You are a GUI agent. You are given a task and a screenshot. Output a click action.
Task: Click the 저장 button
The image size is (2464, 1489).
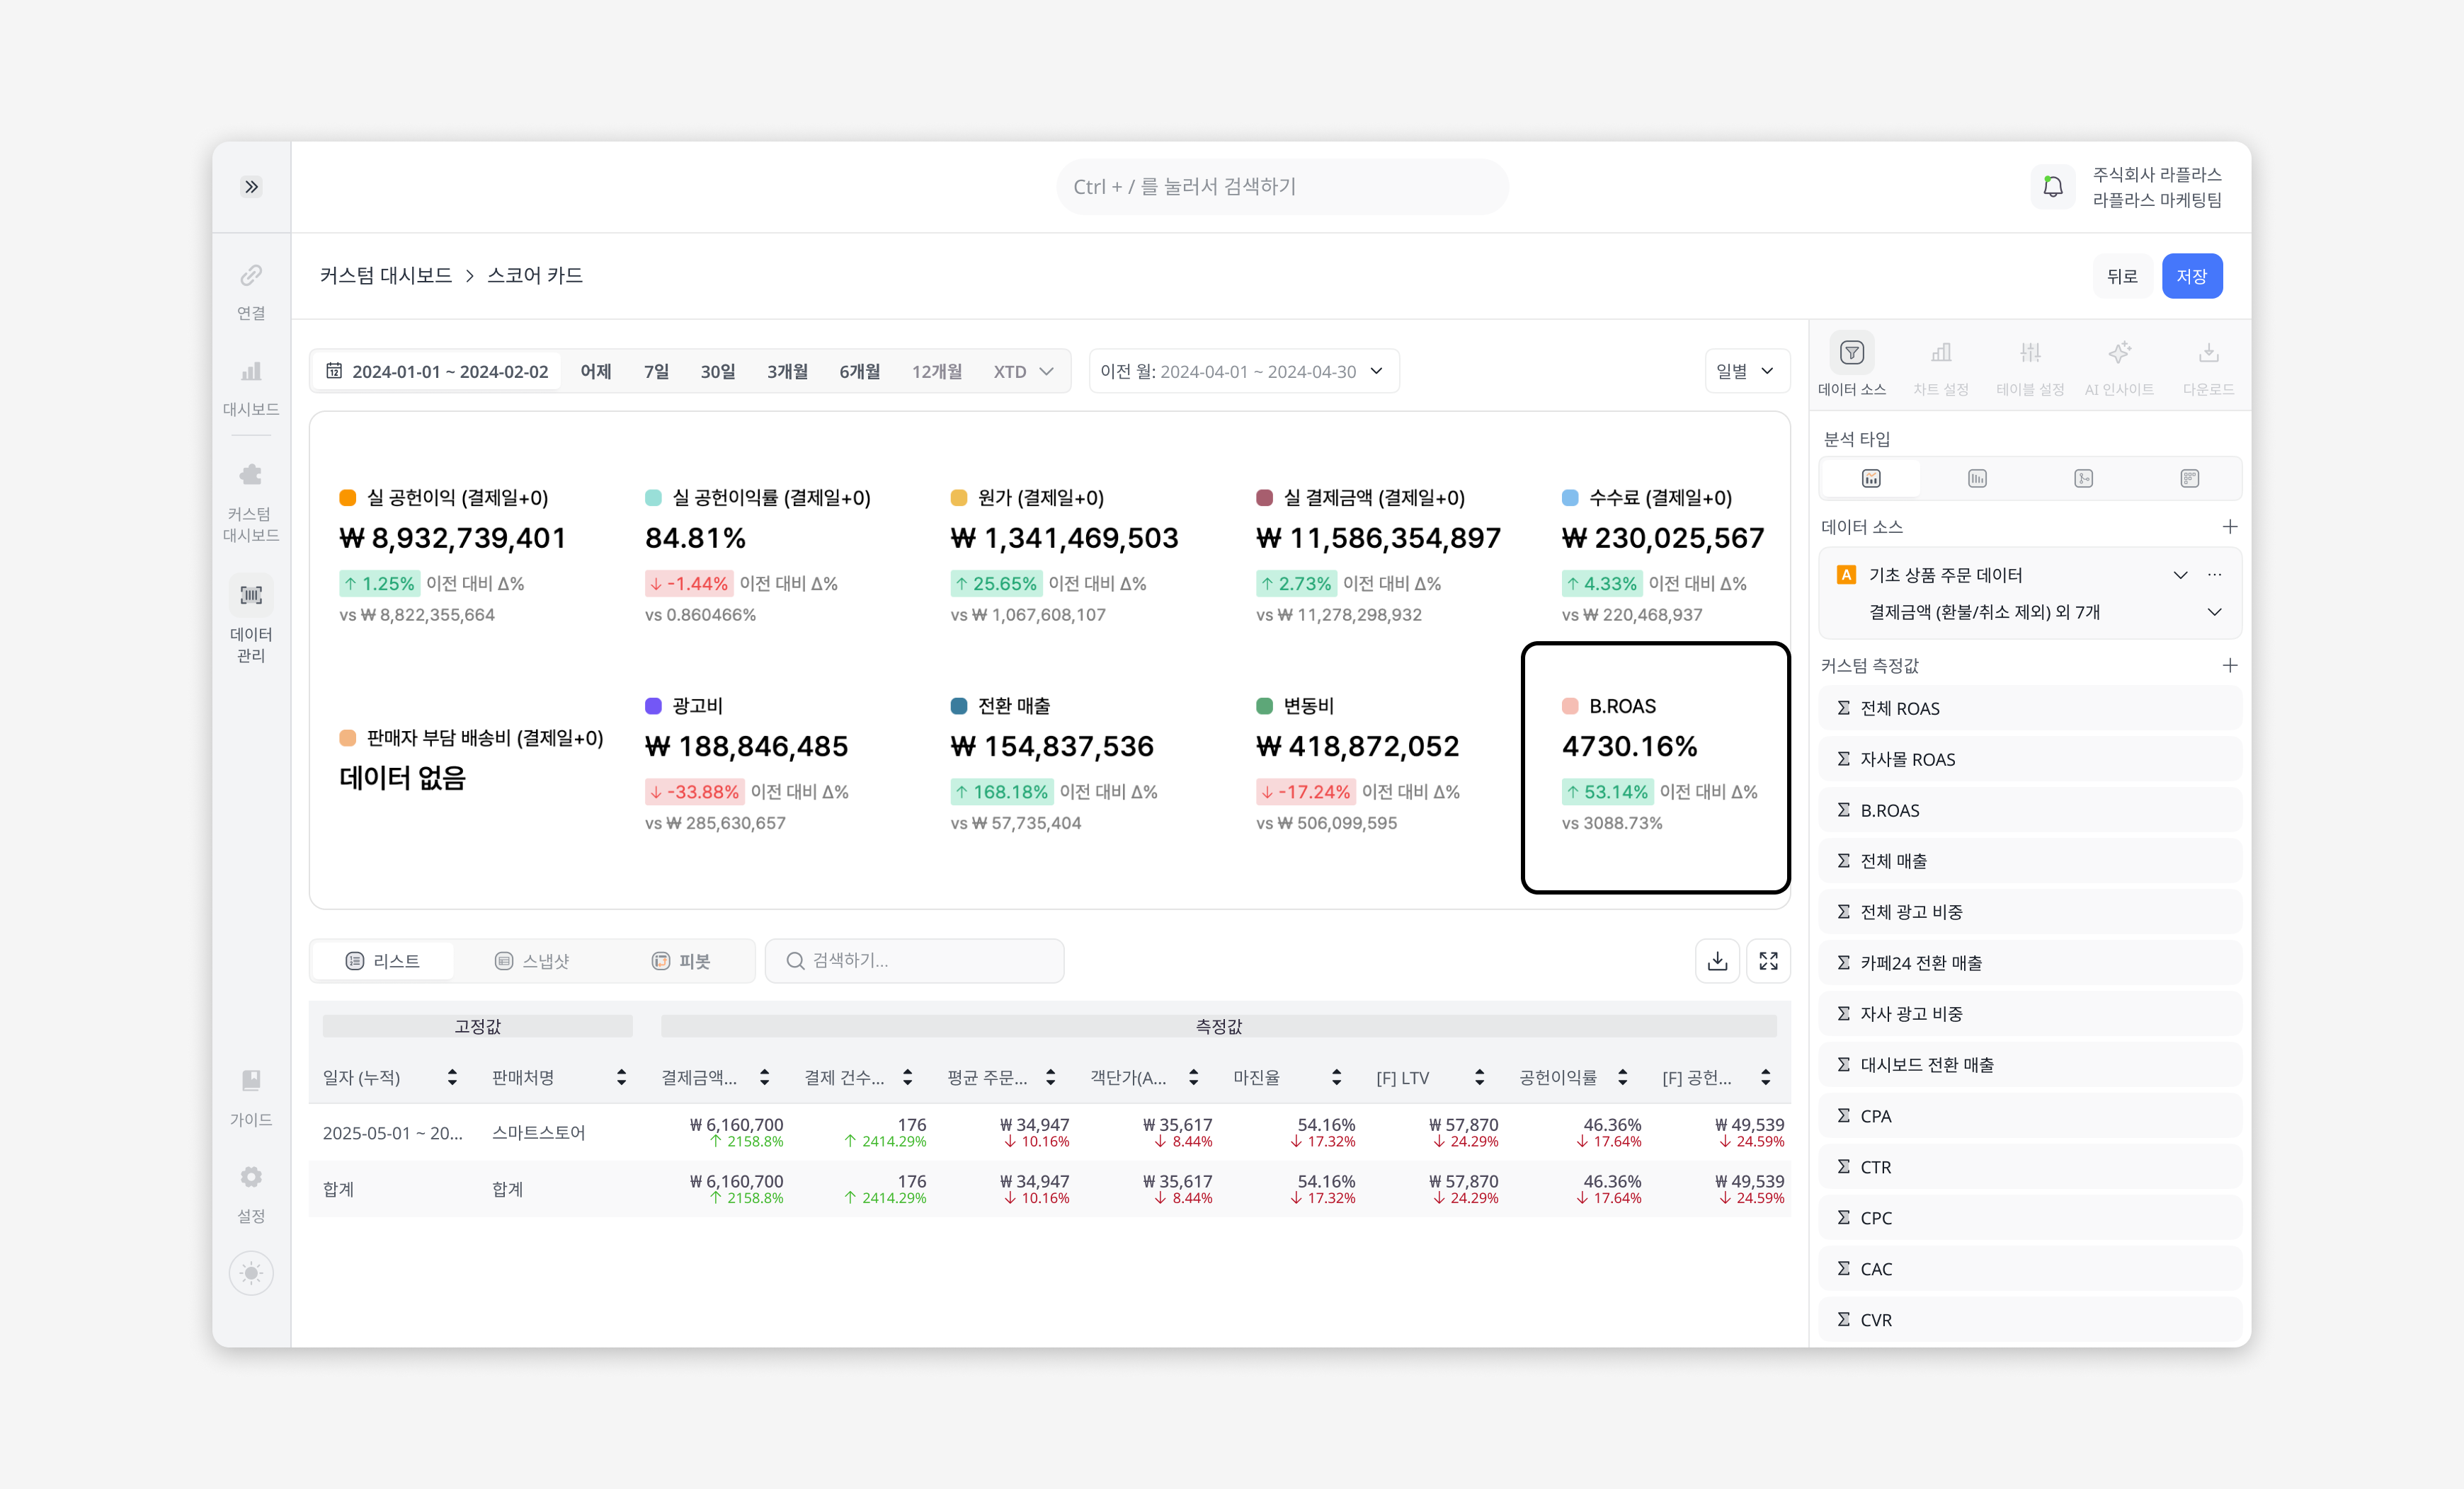pyautogui.click(x=2191, y=276)
